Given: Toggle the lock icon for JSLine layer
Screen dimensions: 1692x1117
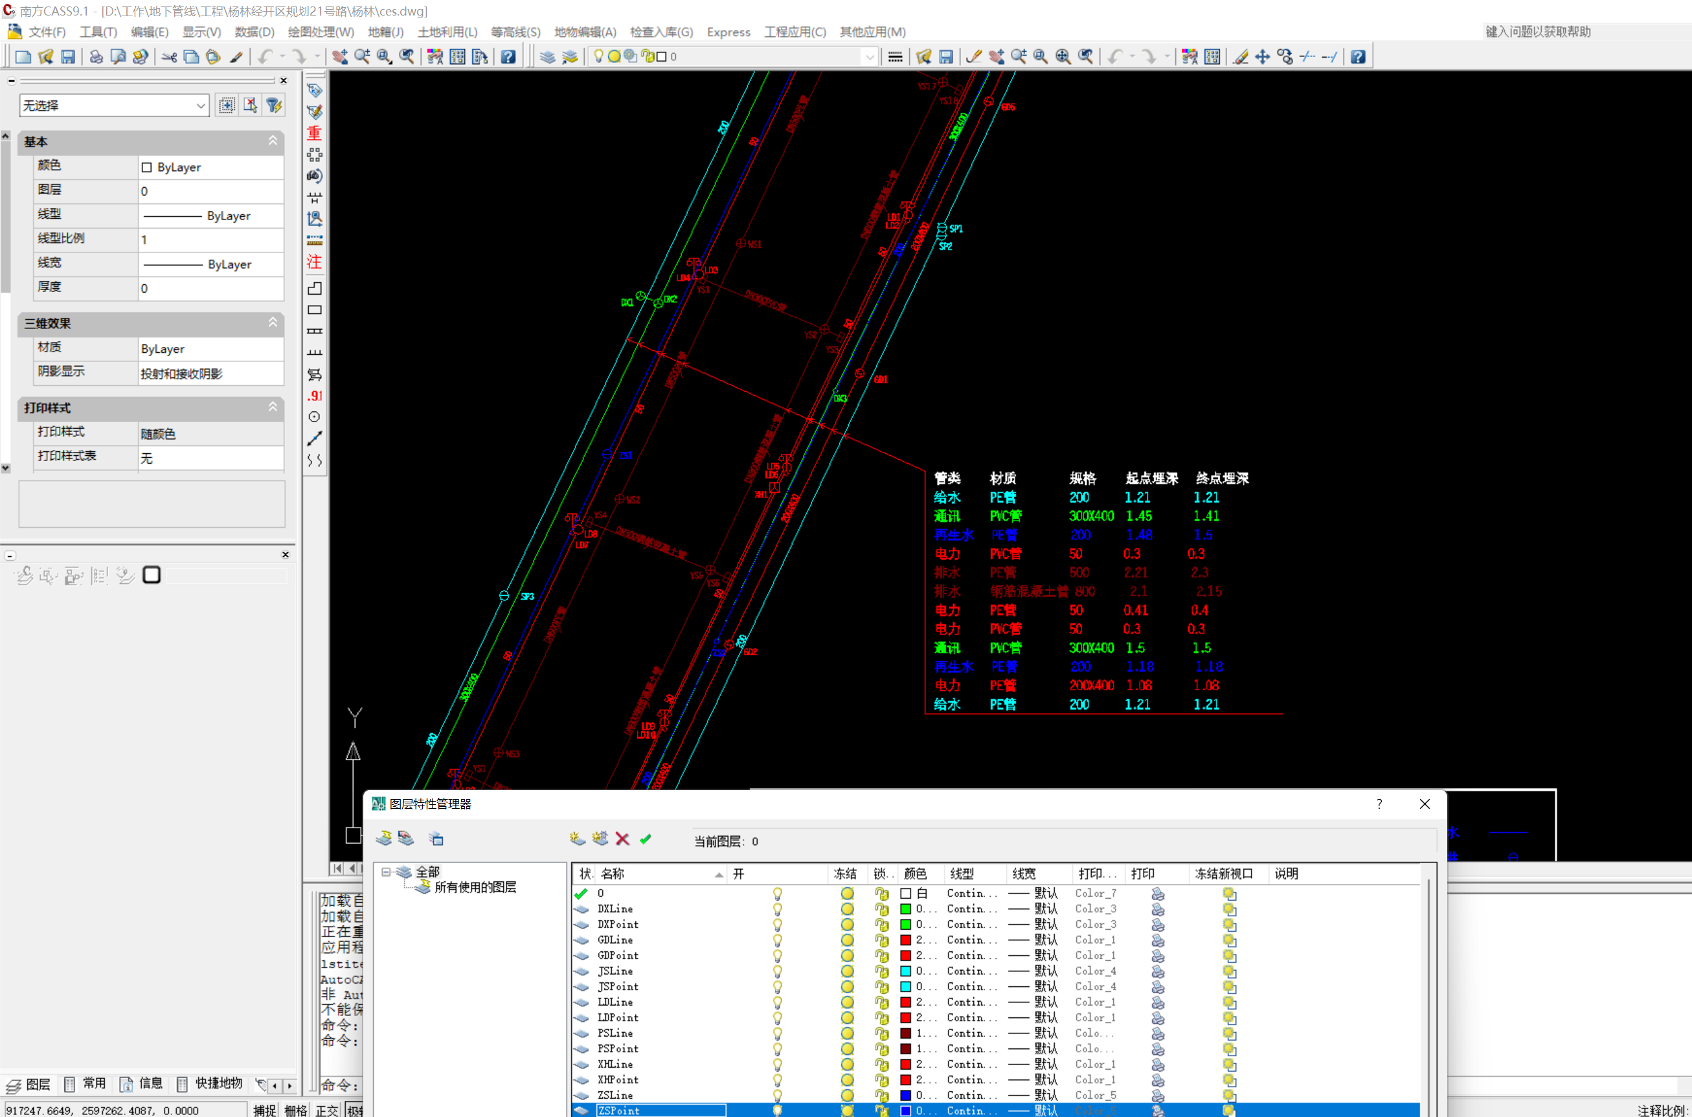Looking at the screenshot, I should tap(882, 971).
